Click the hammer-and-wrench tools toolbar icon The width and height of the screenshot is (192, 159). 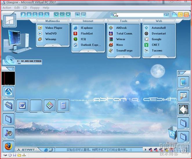coord(77,15)
